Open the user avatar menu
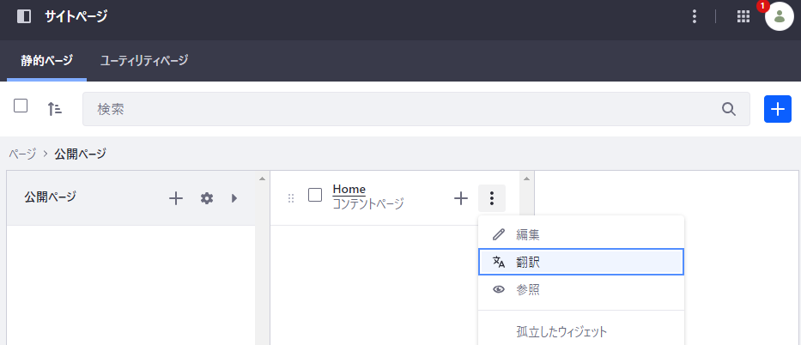The height and width of the screenshot is (345, 801). [779, 16]
